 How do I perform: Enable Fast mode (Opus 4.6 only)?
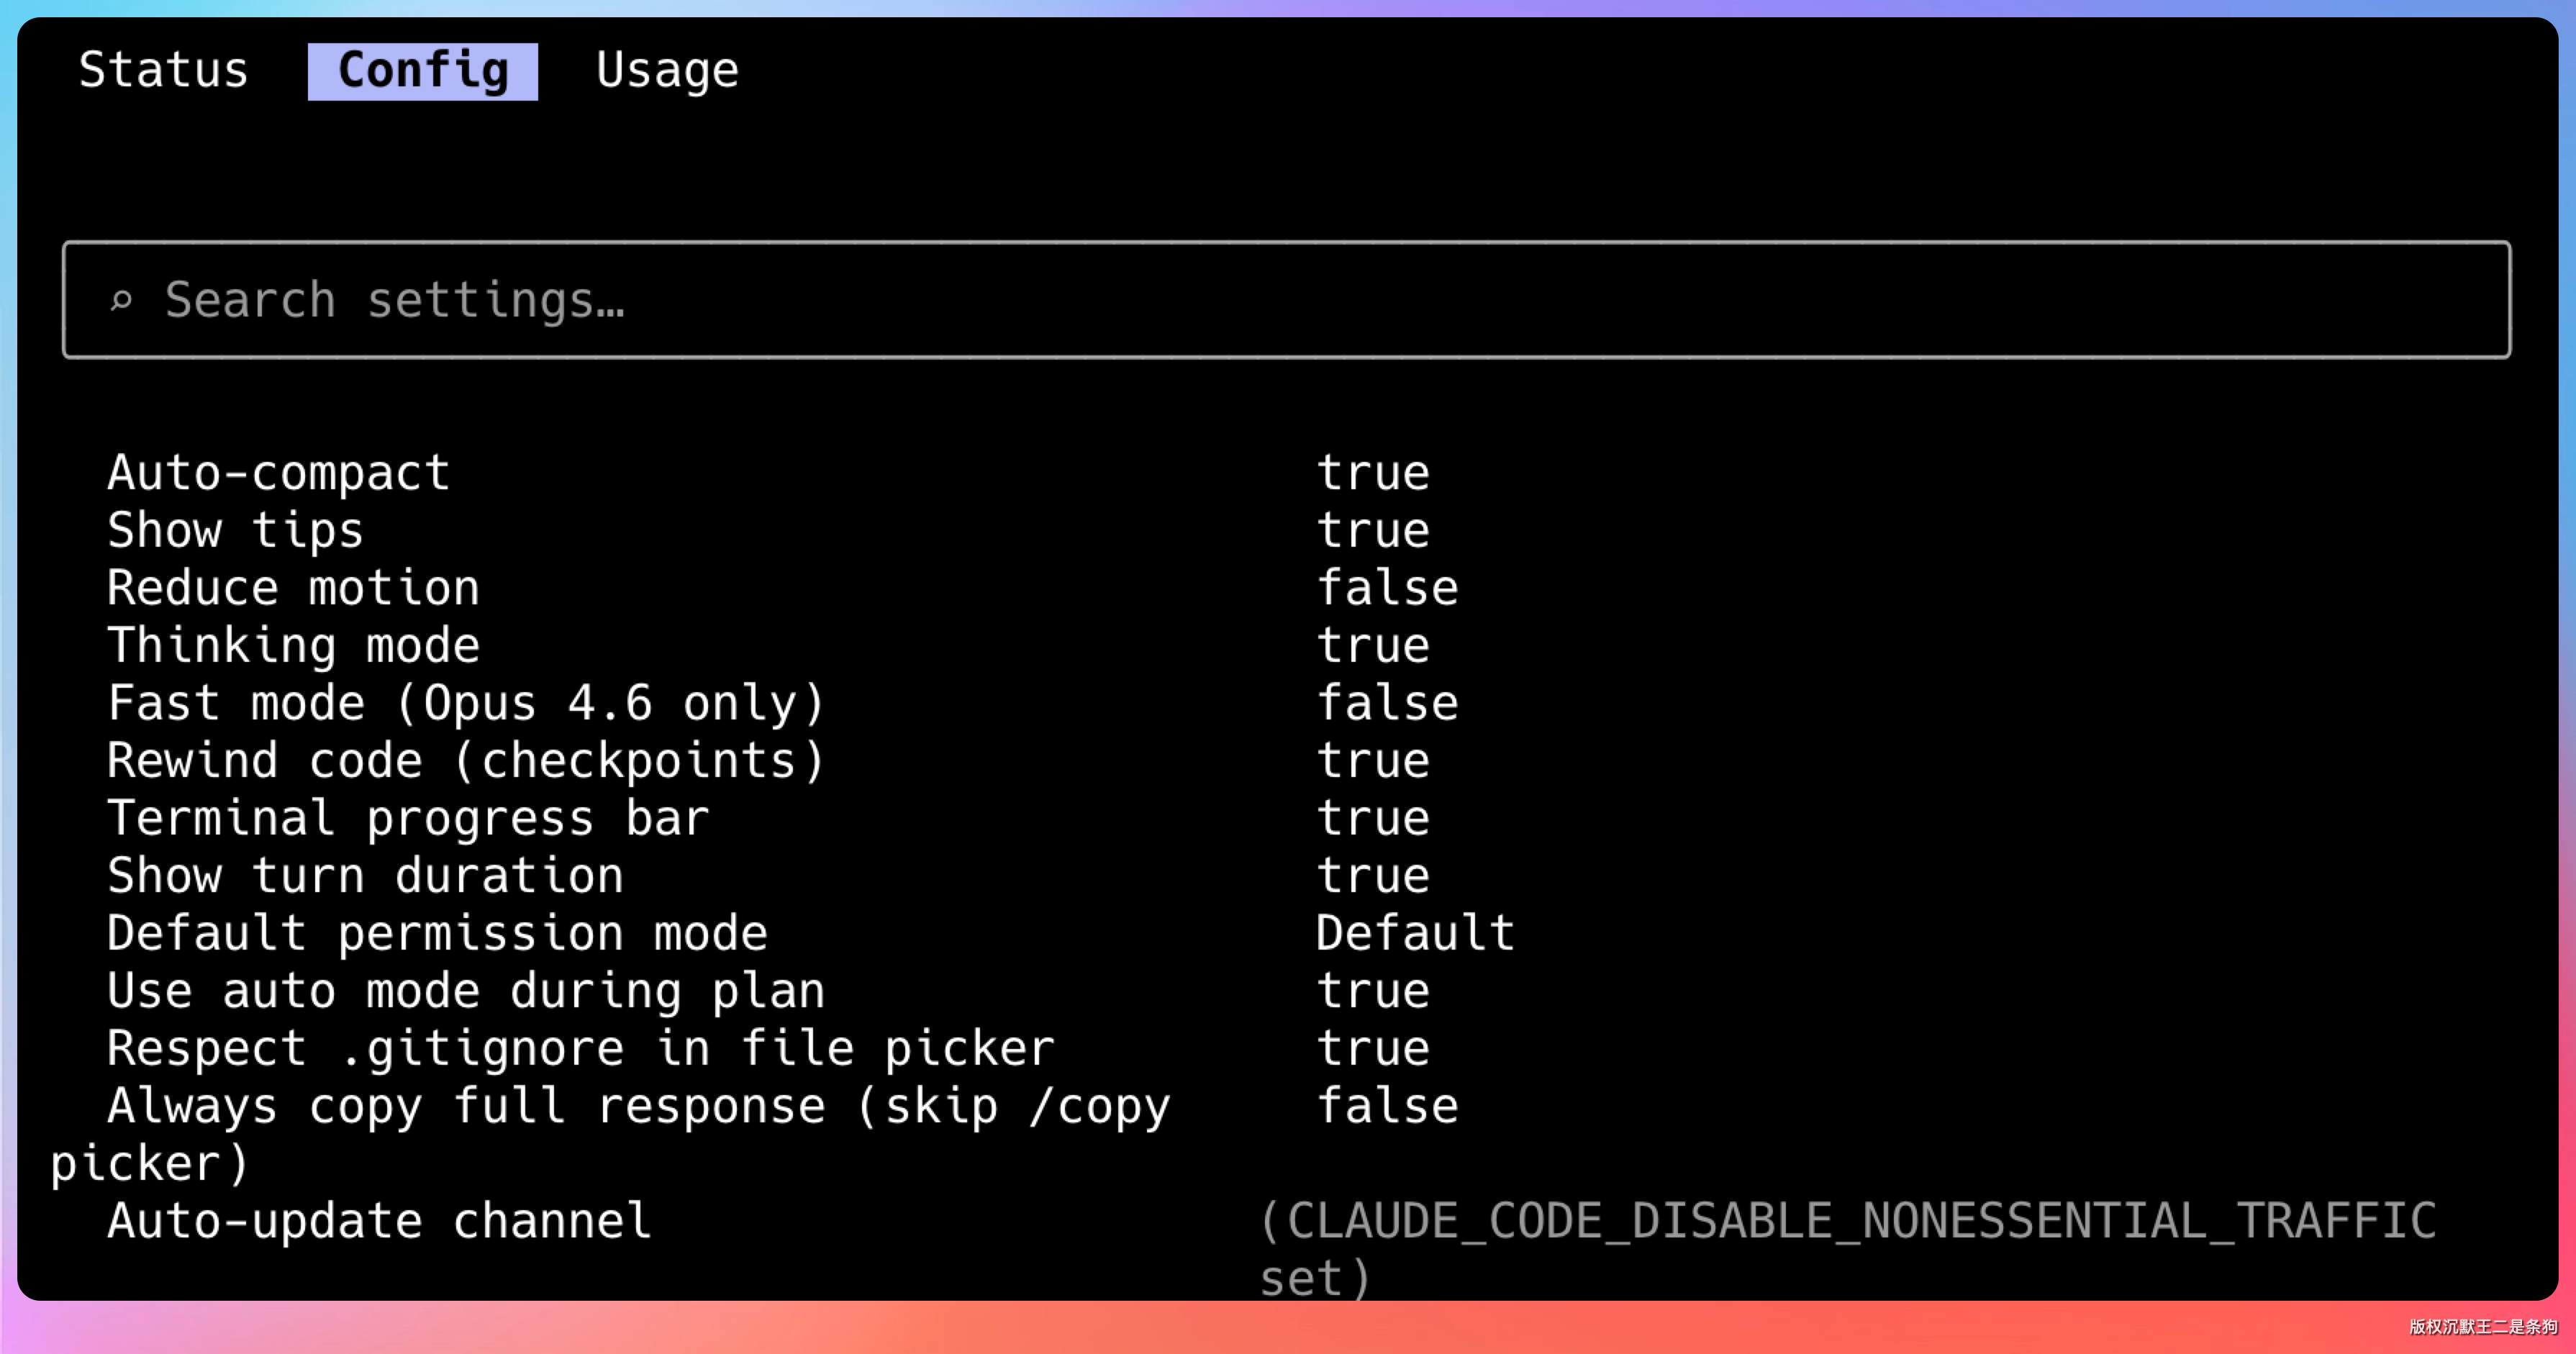coord(1386,703)
